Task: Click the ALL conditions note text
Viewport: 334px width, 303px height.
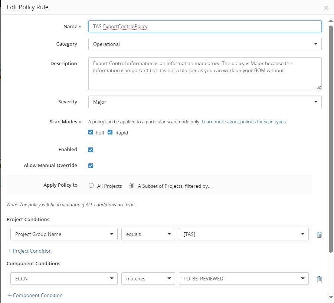Action: tap(71, 204)
